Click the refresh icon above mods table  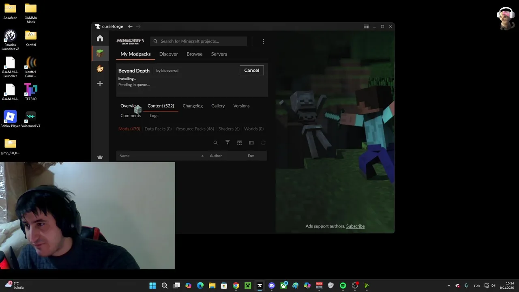pos(263,143)
